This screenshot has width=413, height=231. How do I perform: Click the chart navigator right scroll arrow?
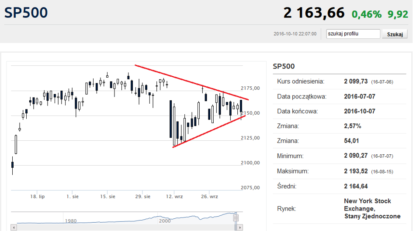point(239,228)
